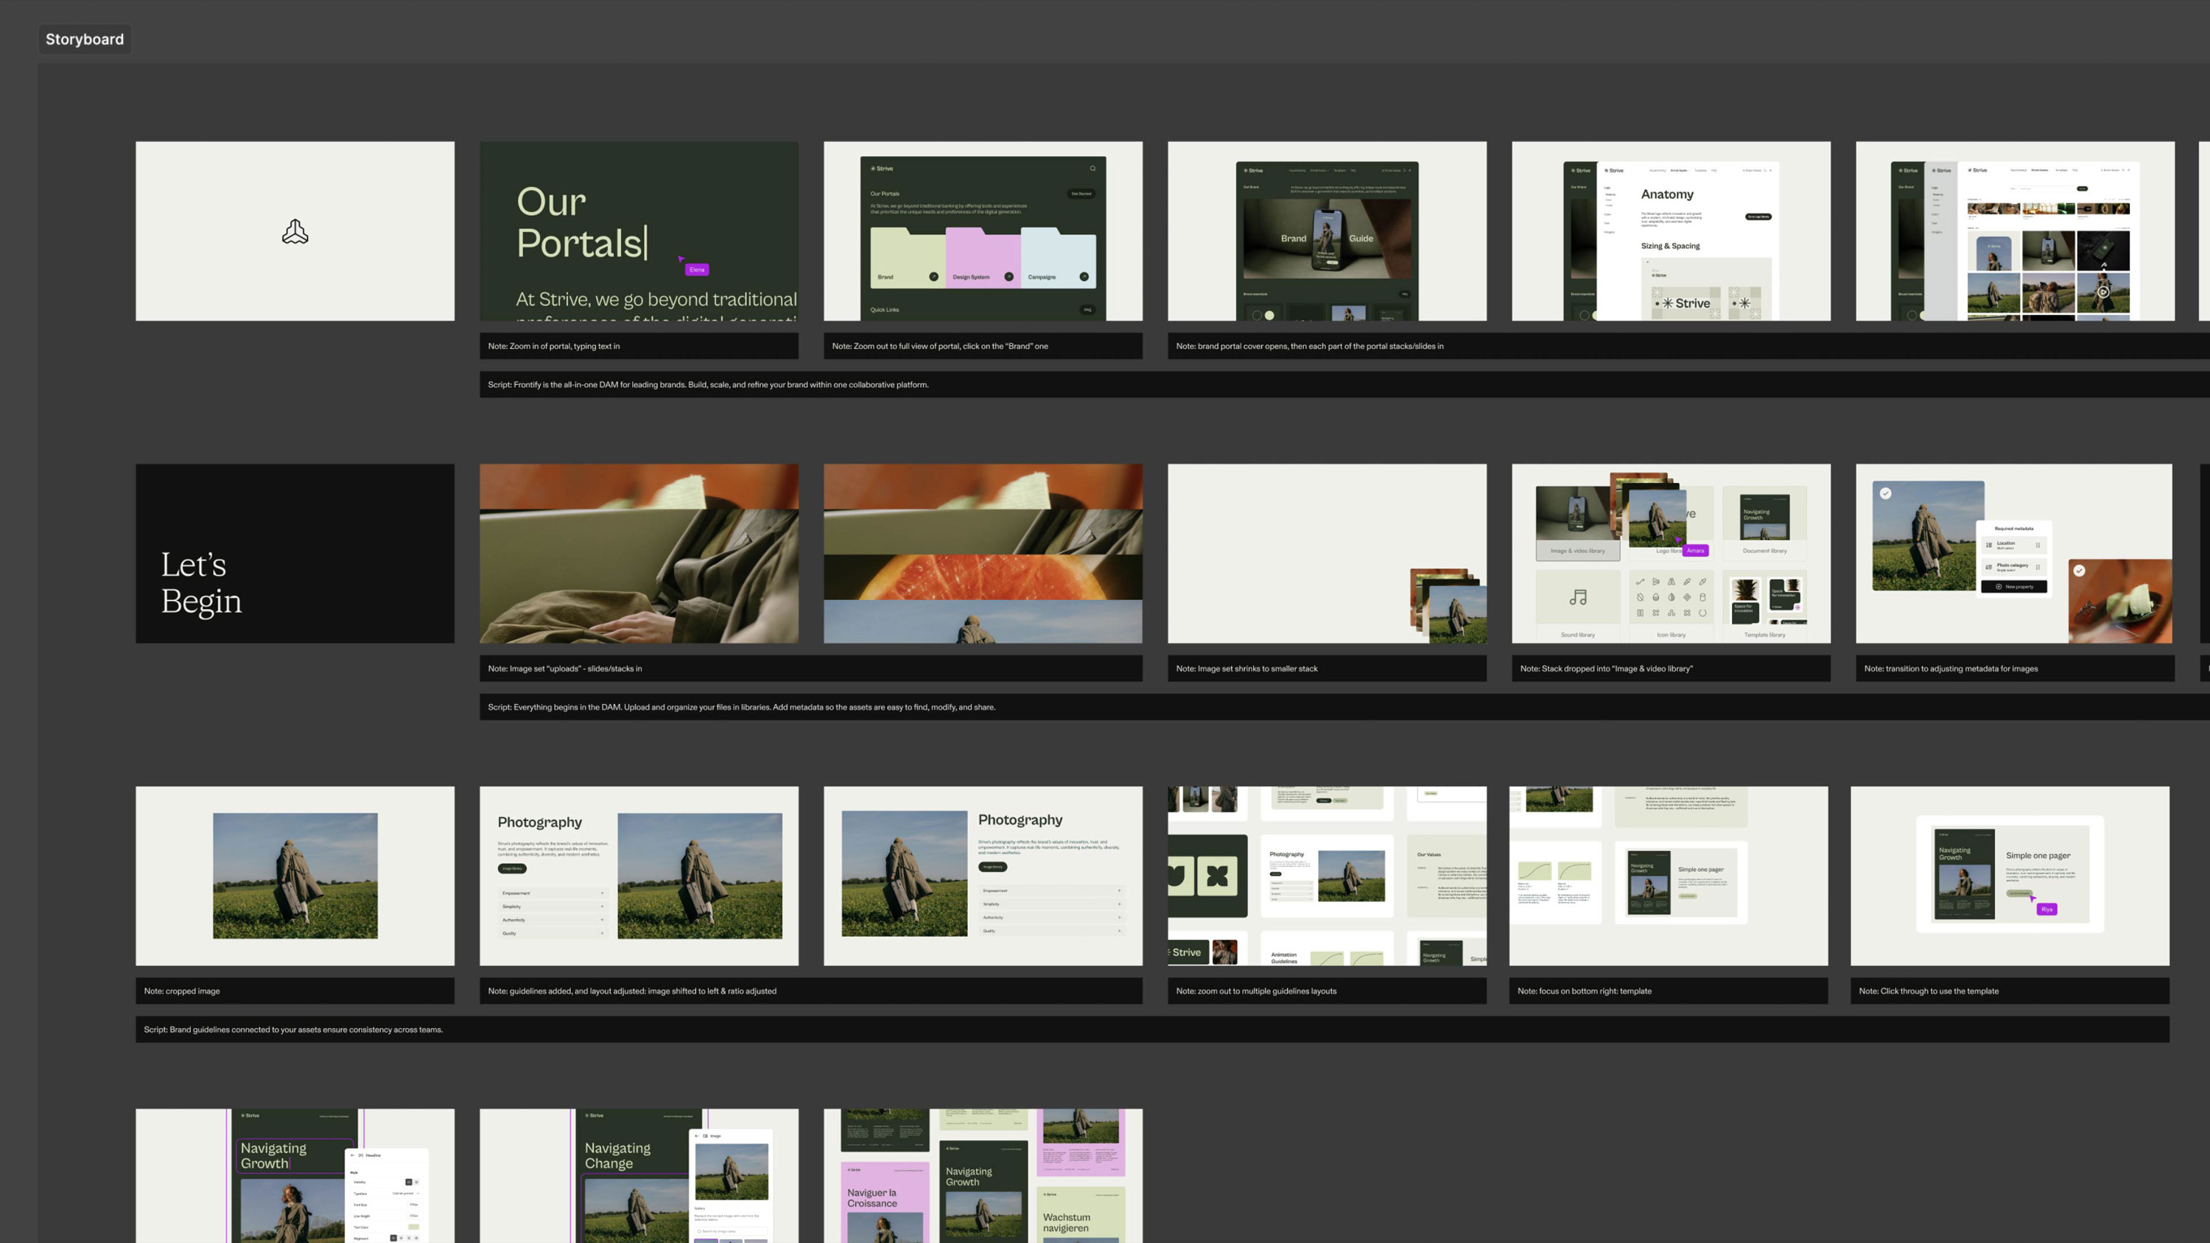Select the Let's Begin title frame
The width and height of the screenshot is (2210, 1243).
click(x=295, y=553)
